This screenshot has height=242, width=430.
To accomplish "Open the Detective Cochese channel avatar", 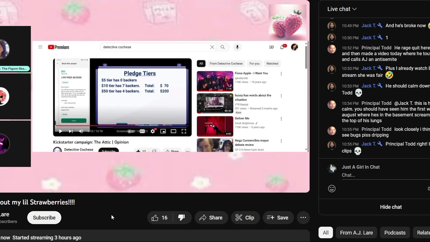I will point(57,150).
